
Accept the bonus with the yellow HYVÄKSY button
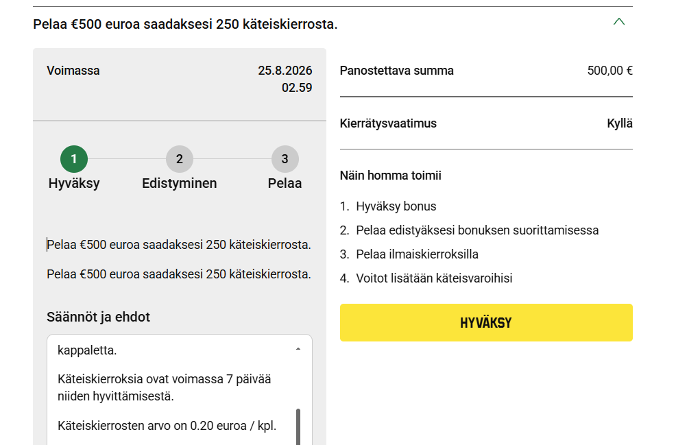(486, 322)
